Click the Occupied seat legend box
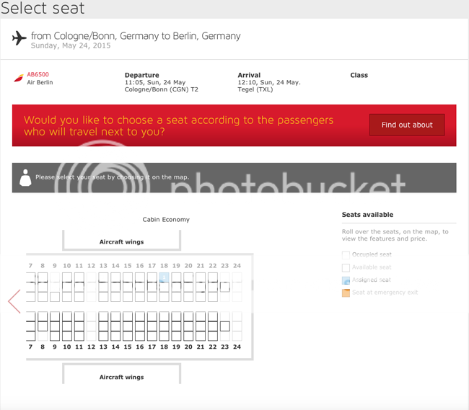The height and width of the screenshot is (410, 469). [x=346, y=255]
